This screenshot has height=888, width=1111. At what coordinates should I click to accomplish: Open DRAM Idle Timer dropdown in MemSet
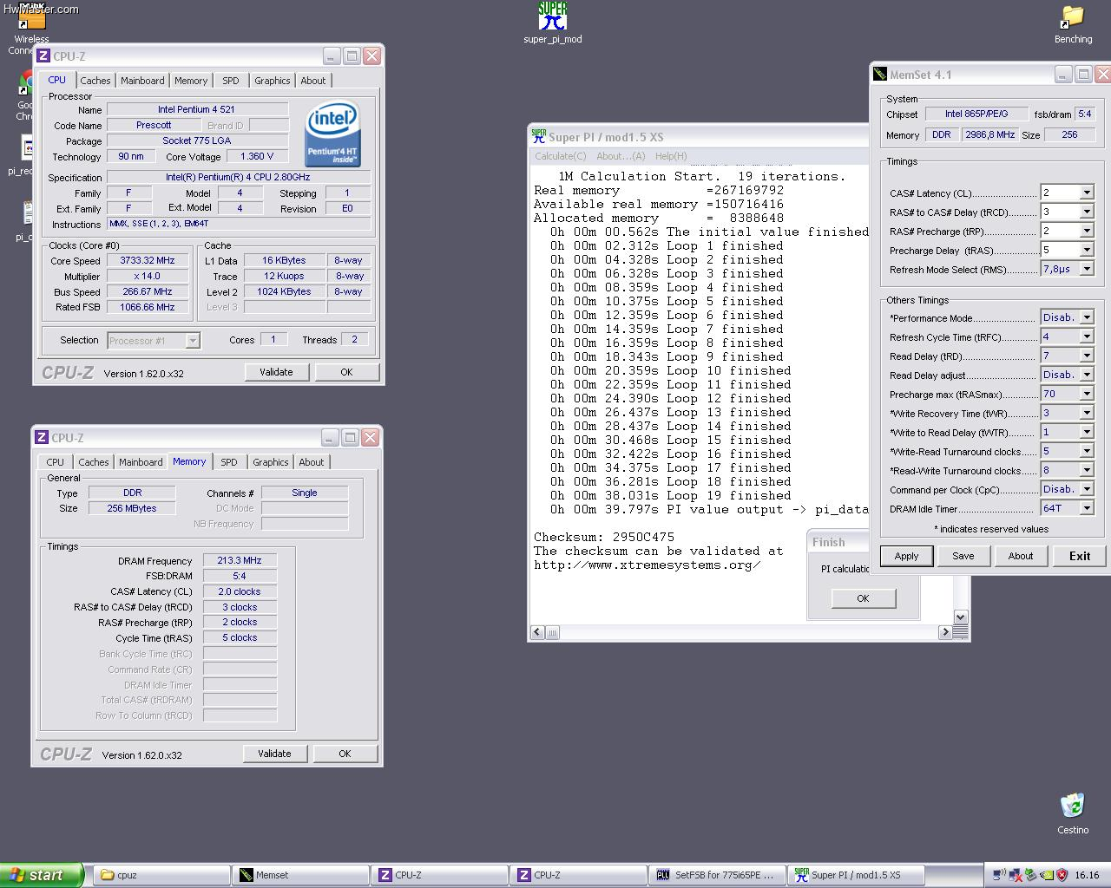point(1086,508)
